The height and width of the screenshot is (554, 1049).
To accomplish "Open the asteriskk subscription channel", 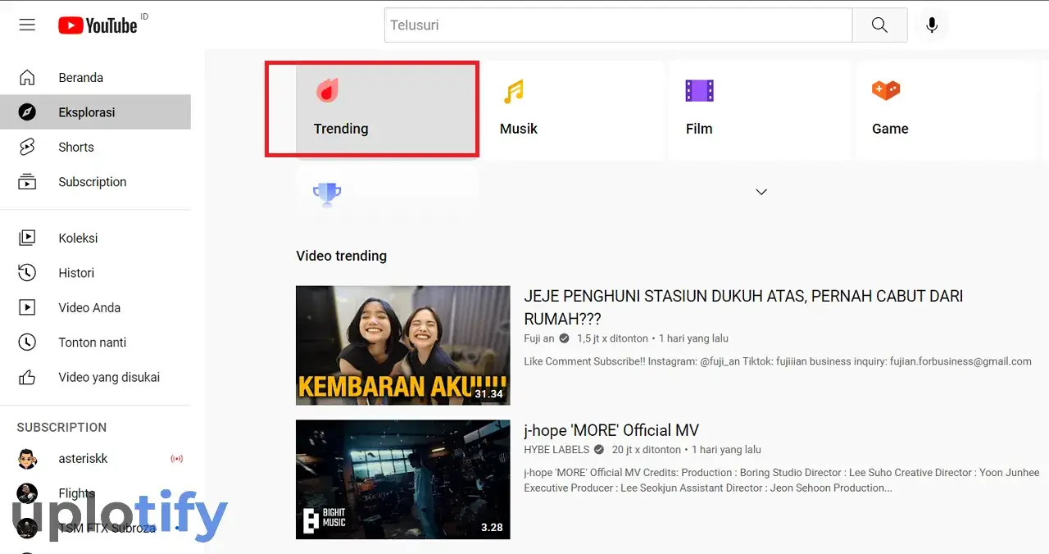I will [95, 459].
